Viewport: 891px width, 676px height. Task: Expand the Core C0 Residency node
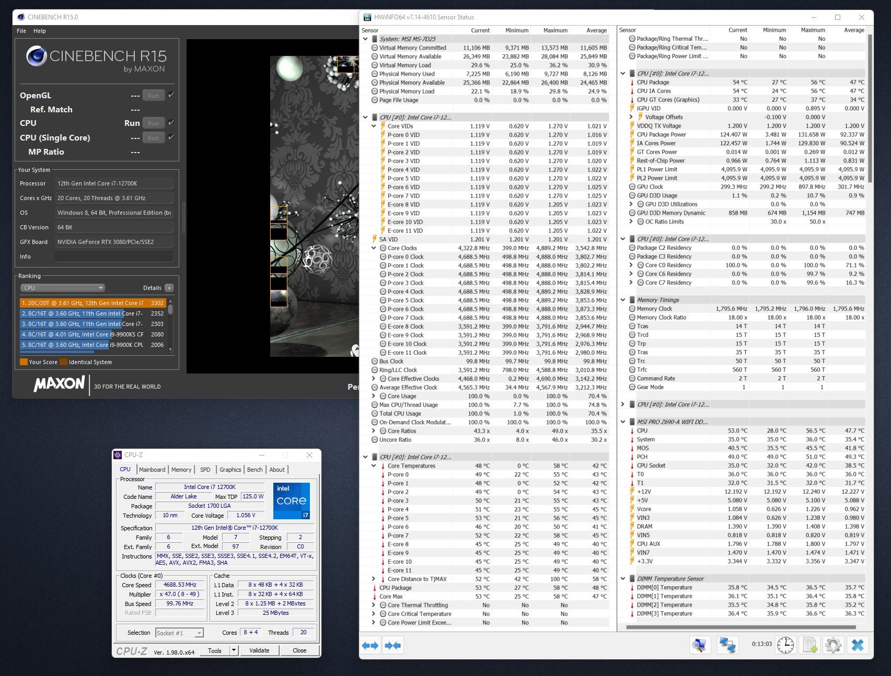pyautogui.click(x=631, y=265)
